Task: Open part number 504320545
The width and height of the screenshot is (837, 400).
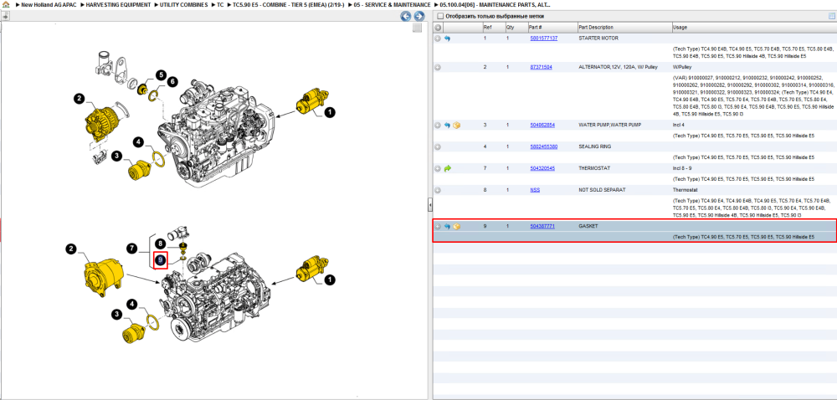Action: click(542, 168)
